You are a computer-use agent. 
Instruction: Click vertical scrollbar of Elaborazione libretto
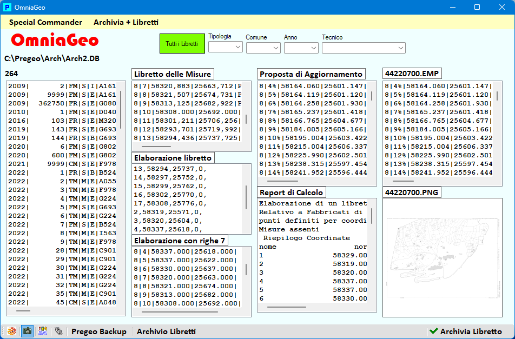pos(246,197)
